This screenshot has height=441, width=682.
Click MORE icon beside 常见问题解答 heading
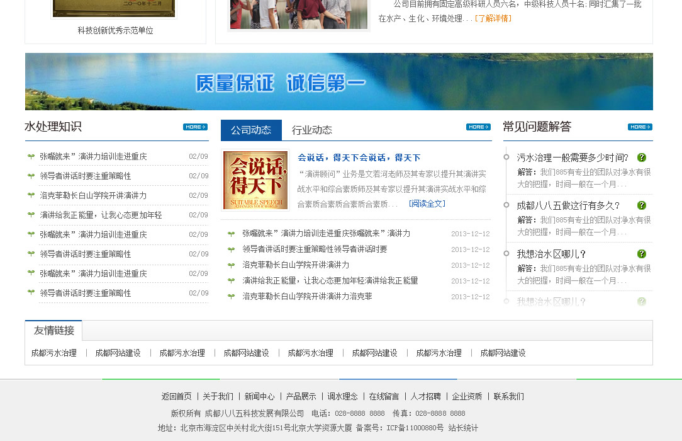(640, 127)
